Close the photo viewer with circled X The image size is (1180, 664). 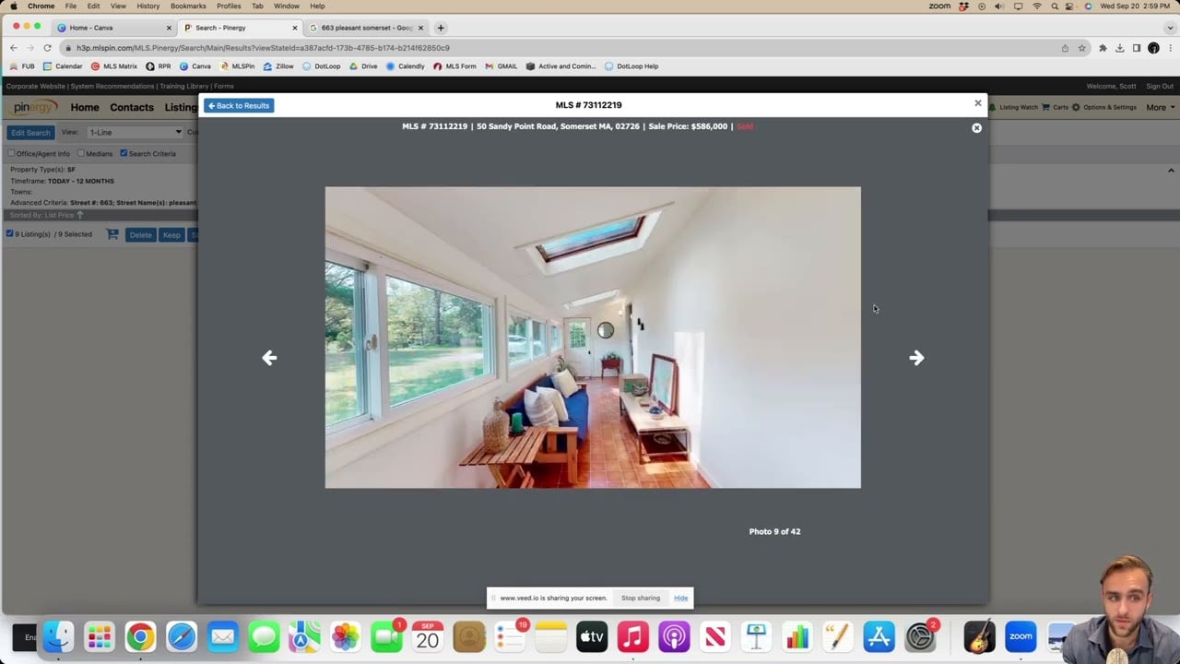[x=976, y=128]
